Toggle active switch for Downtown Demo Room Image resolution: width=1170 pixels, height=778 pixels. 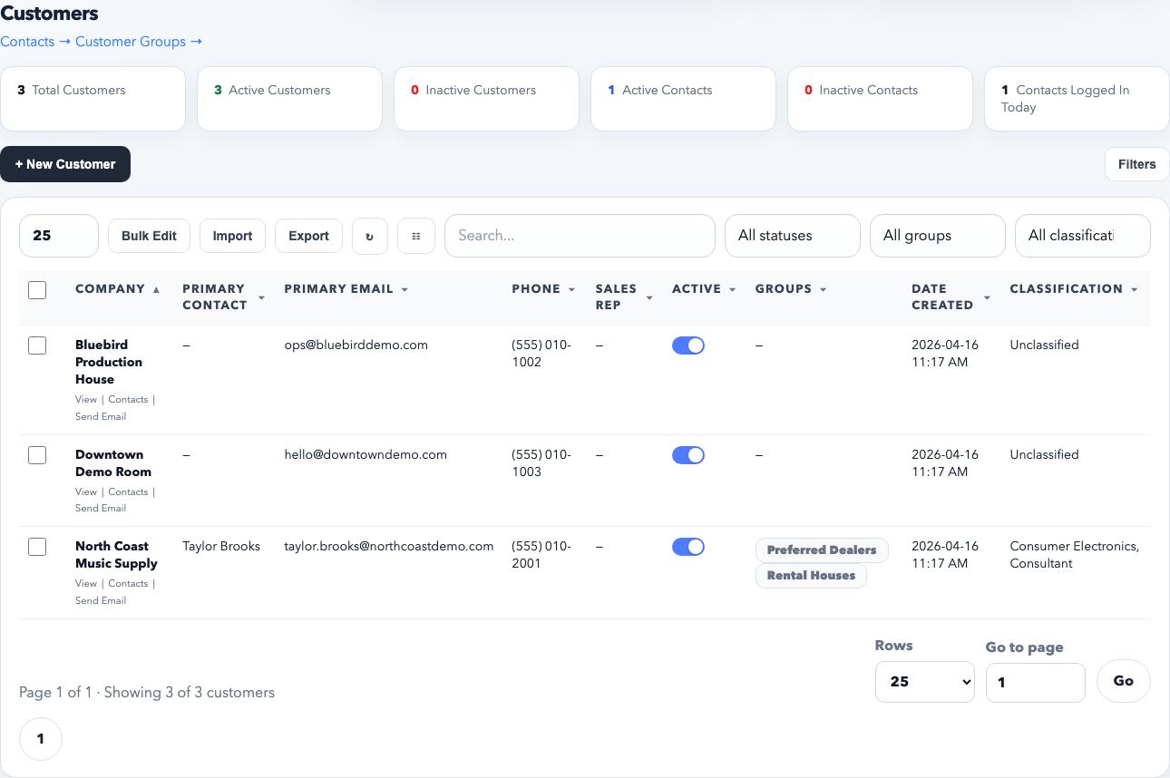(x=688, y=455)
